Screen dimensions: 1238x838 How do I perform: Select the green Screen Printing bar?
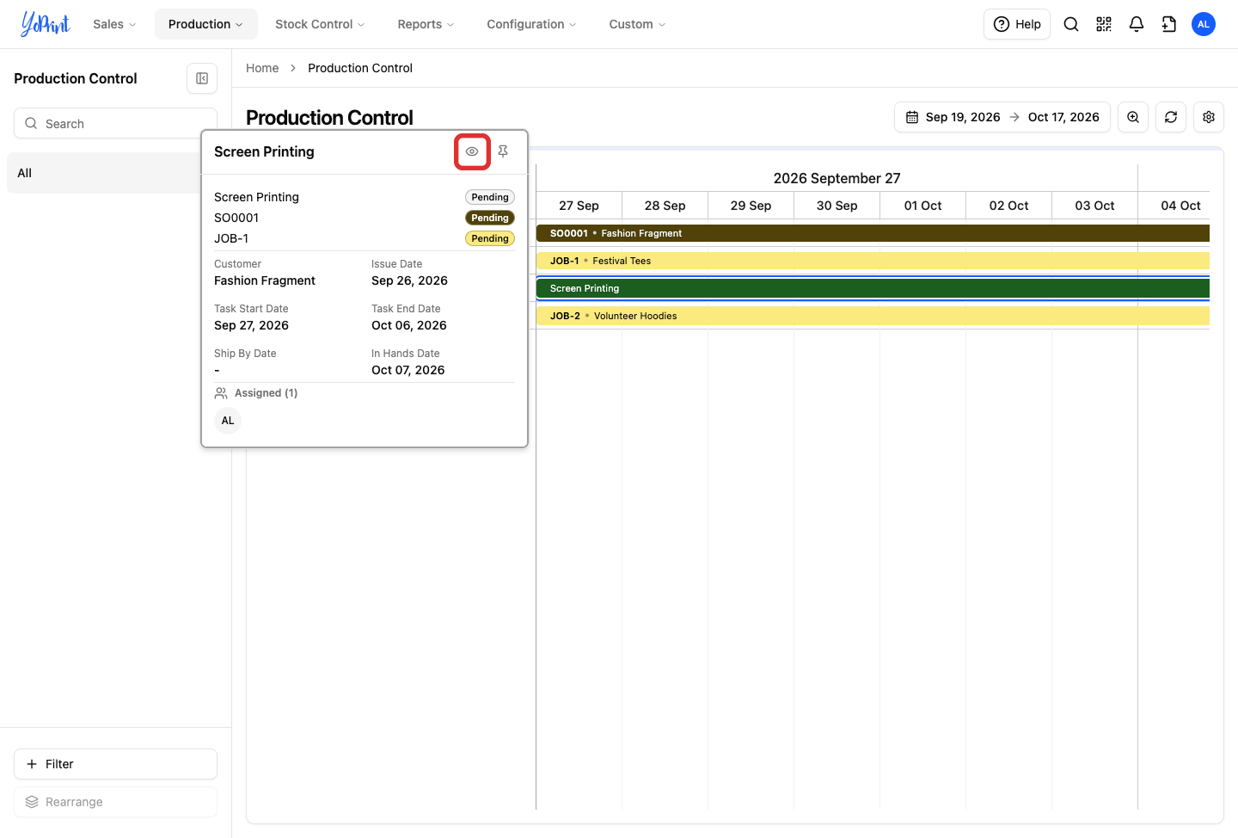[x=873, y=288]
